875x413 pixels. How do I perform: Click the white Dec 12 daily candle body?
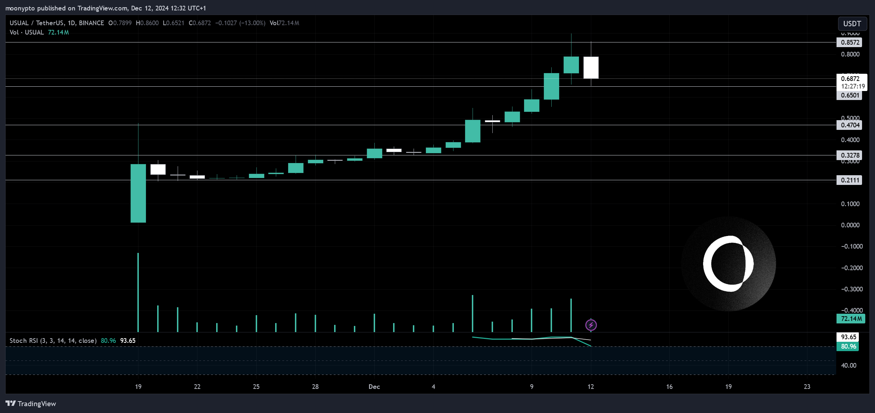(x=591, y=68)
